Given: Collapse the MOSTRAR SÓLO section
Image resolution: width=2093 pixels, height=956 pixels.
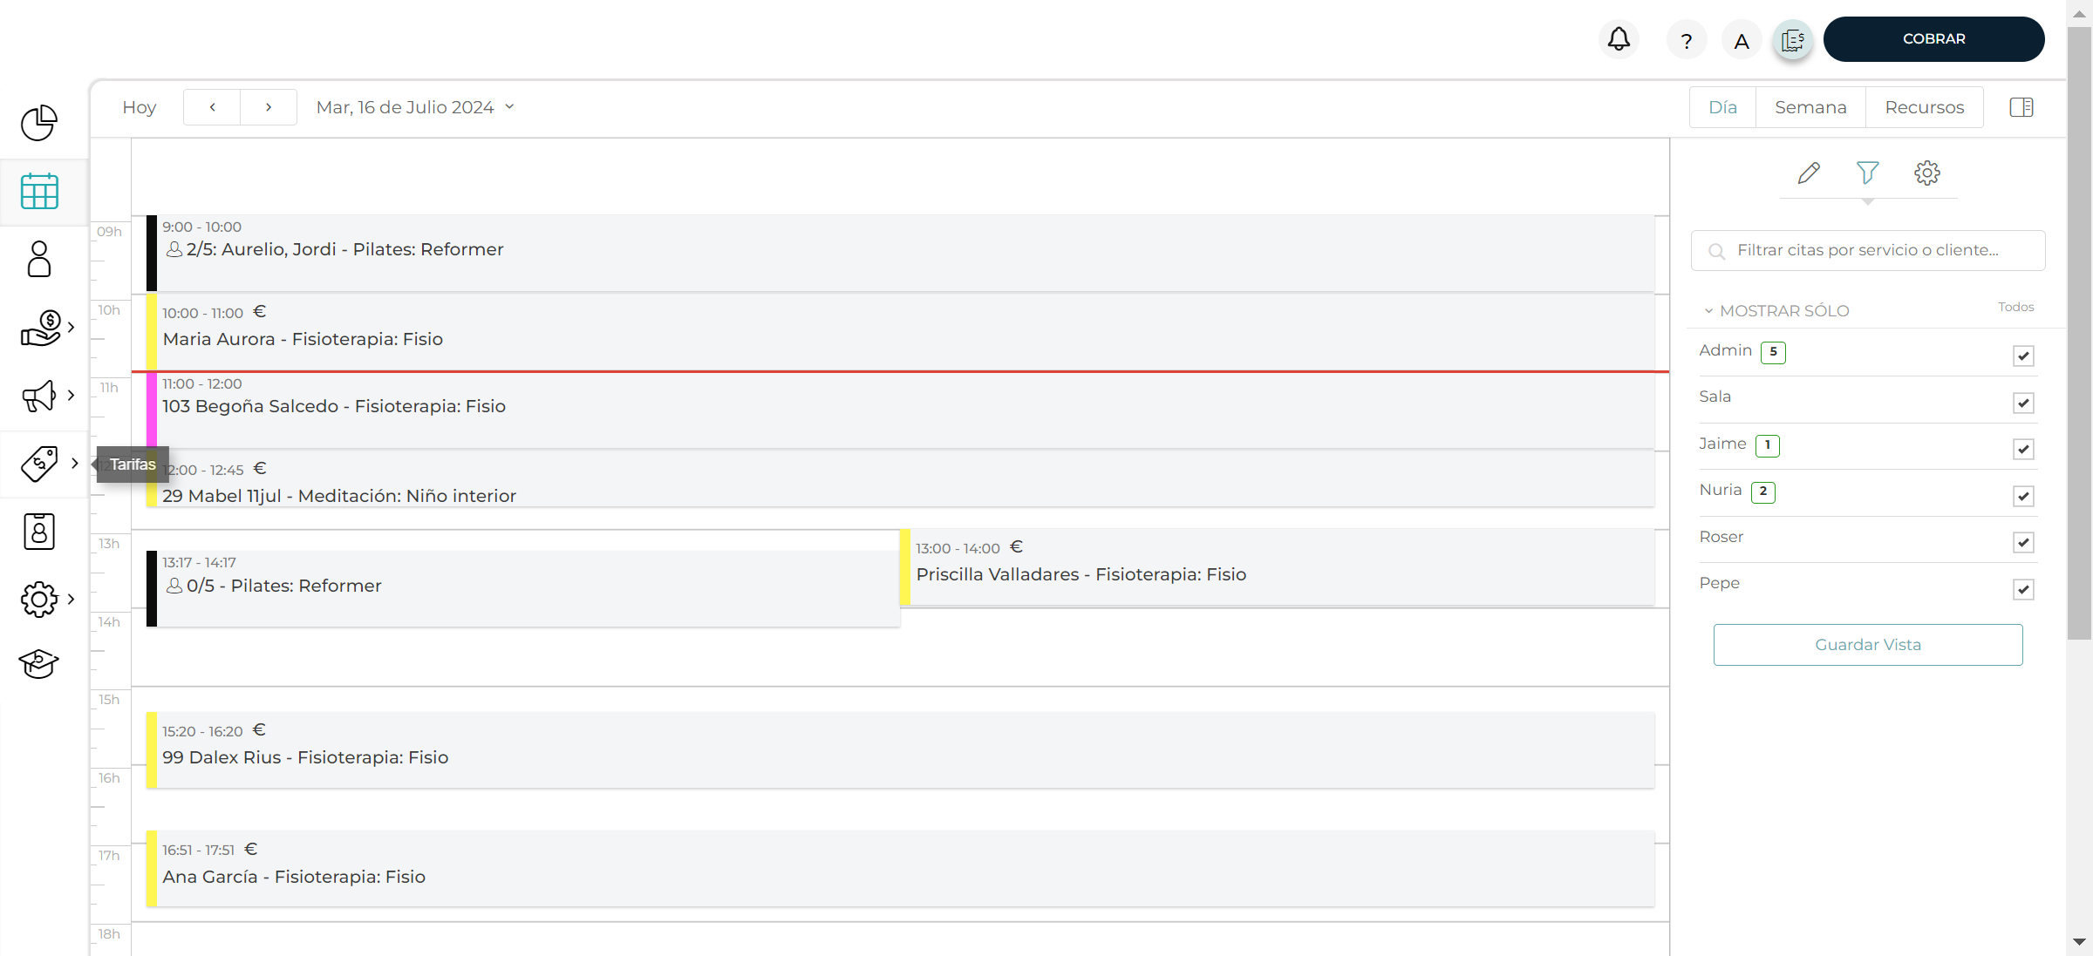Looking at the screenshot, I should tap(1776, 311).
